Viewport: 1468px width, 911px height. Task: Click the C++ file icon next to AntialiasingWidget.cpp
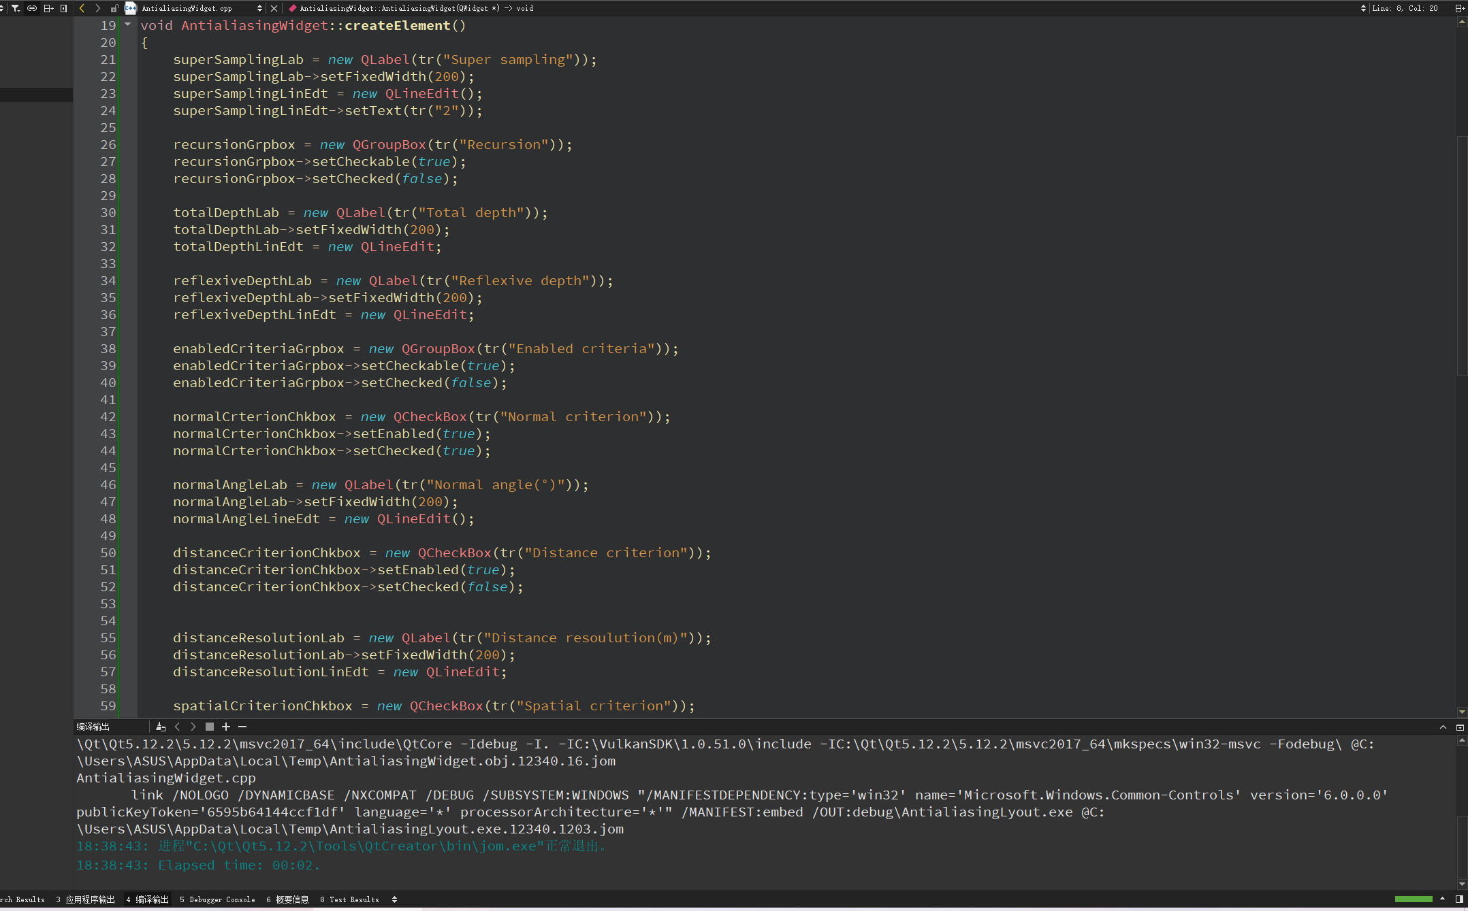tap(130, 8)
